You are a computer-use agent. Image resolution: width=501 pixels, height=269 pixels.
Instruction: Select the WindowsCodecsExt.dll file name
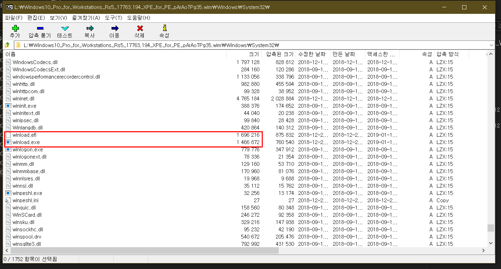[x=39, y=70]
